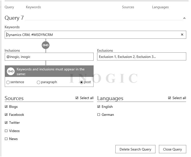Viewport: 191px width, 157px height.
Task: Click the link icon in proximity header
Action: [x=11, y=71]
